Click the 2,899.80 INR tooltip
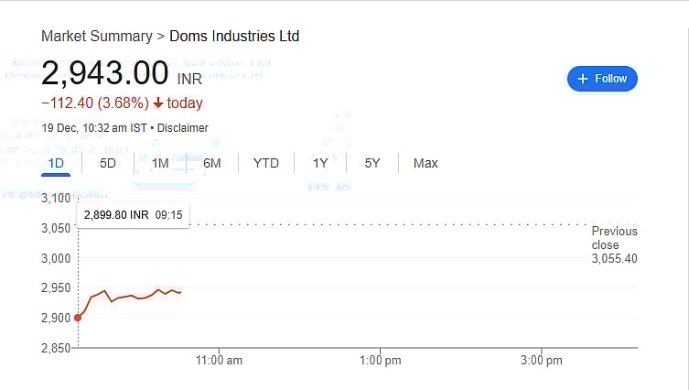689x390 pixels. (134, 214)
